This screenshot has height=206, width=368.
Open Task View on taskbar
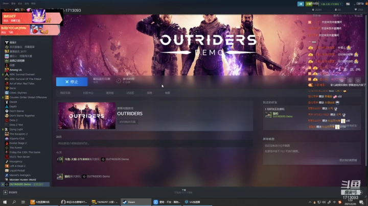coord(23,202)
